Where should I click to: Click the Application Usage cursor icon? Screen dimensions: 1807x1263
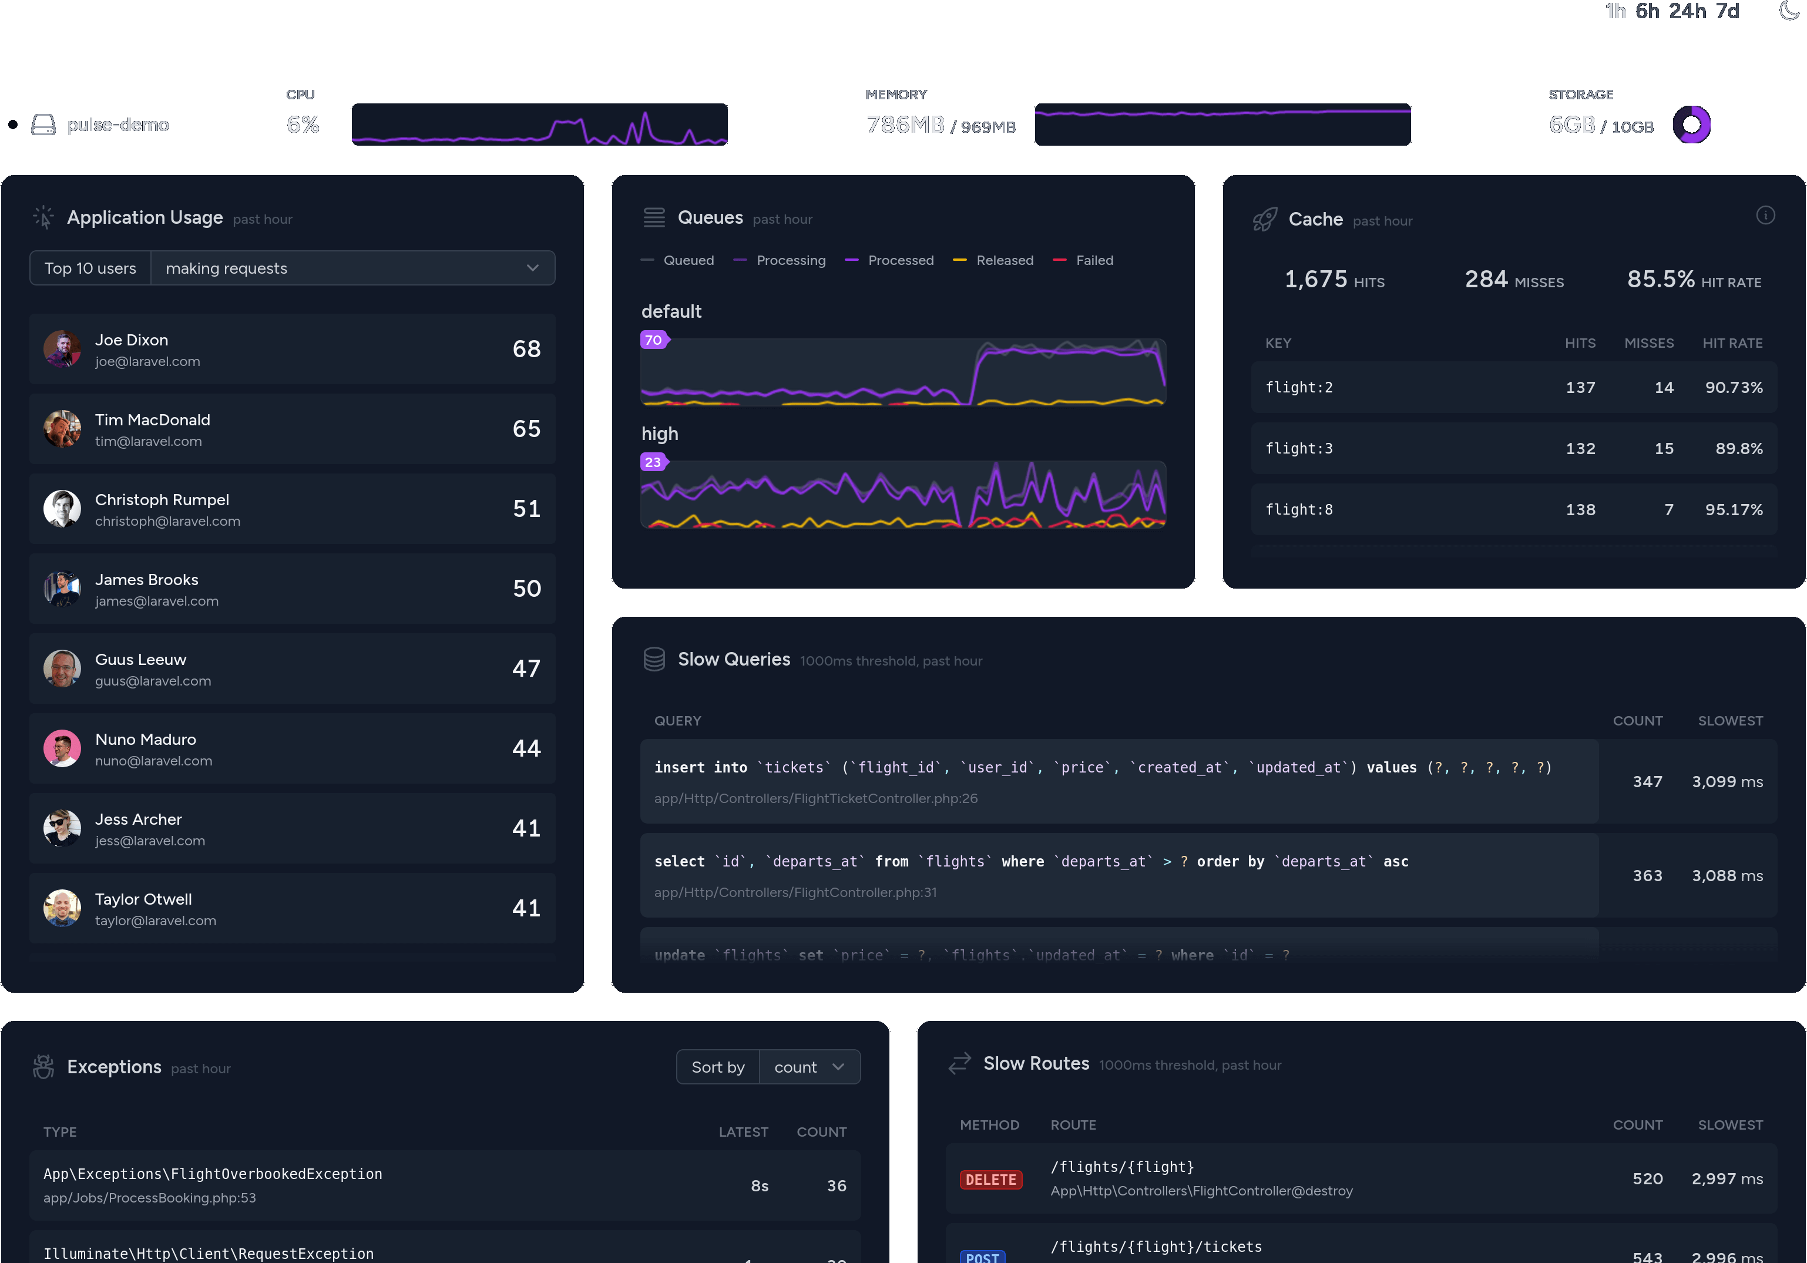coord(43,217)
